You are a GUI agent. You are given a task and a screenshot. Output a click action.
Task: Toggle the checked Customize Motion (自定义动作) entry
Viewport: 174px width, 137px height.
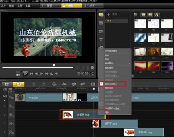coord(113,84)
